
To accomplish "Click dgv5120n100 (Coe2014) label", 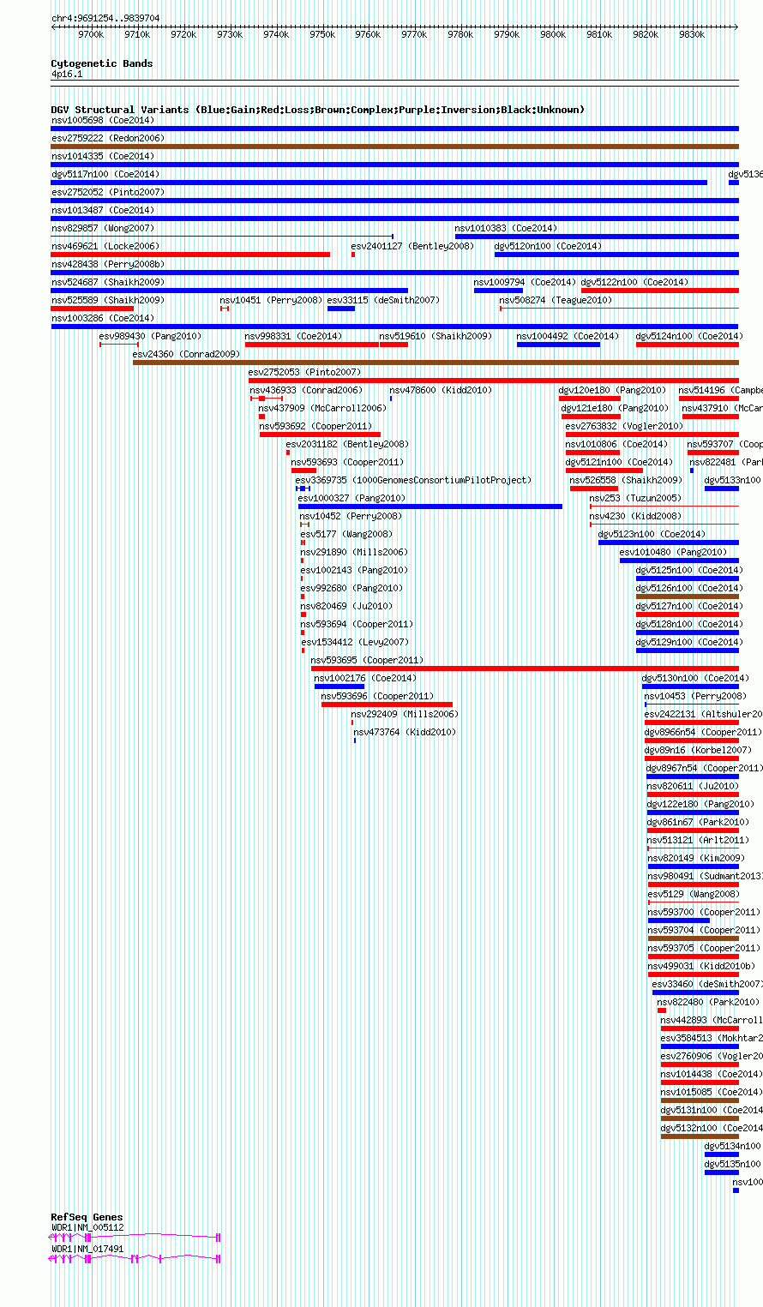I will coord(549,246).
